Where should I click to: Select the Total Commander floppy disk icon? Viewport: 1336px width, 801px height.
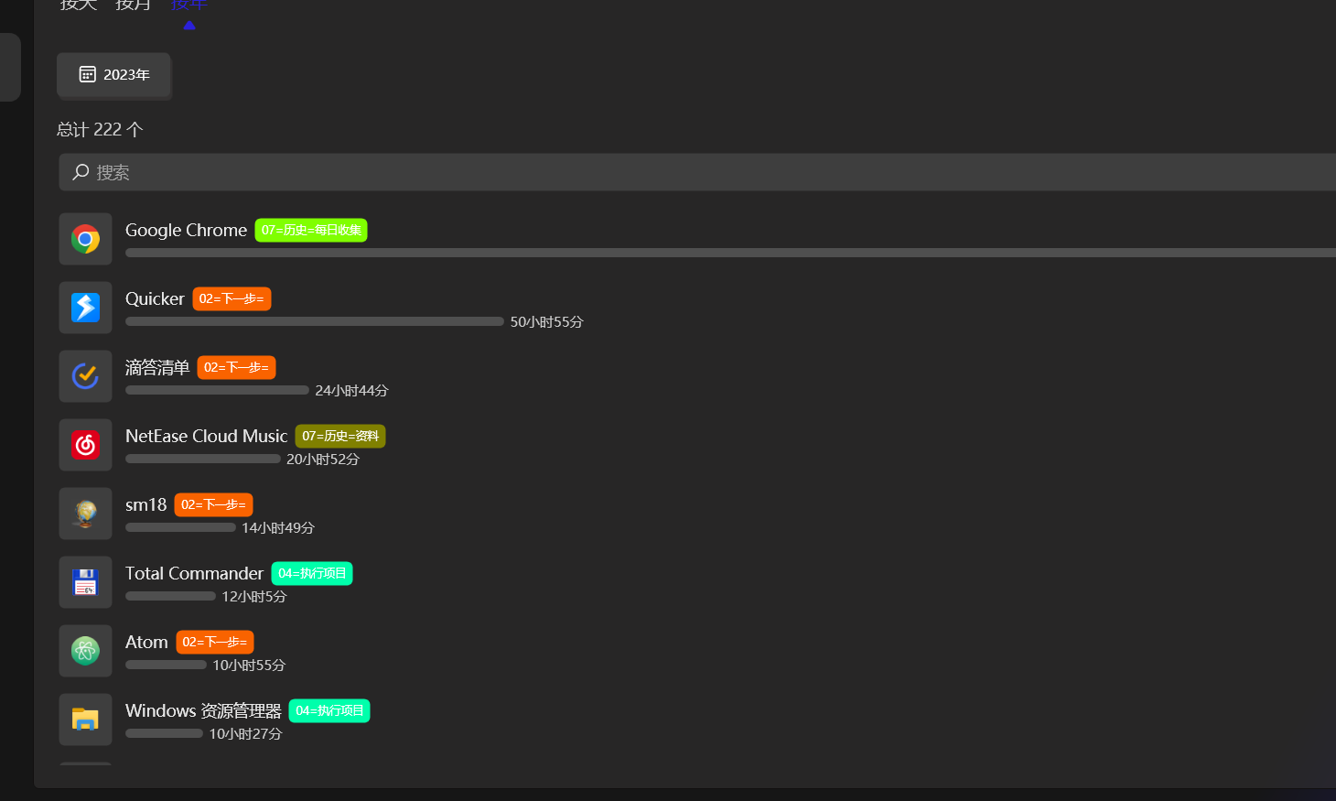(x=85, y=582)
